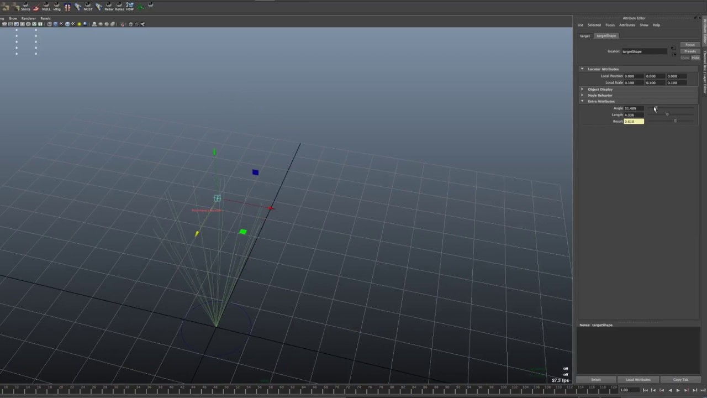The width and height of the screenshot is (707, 398).
Task: Collapse the Extra Attributes section
Action: tap(582, 101)
